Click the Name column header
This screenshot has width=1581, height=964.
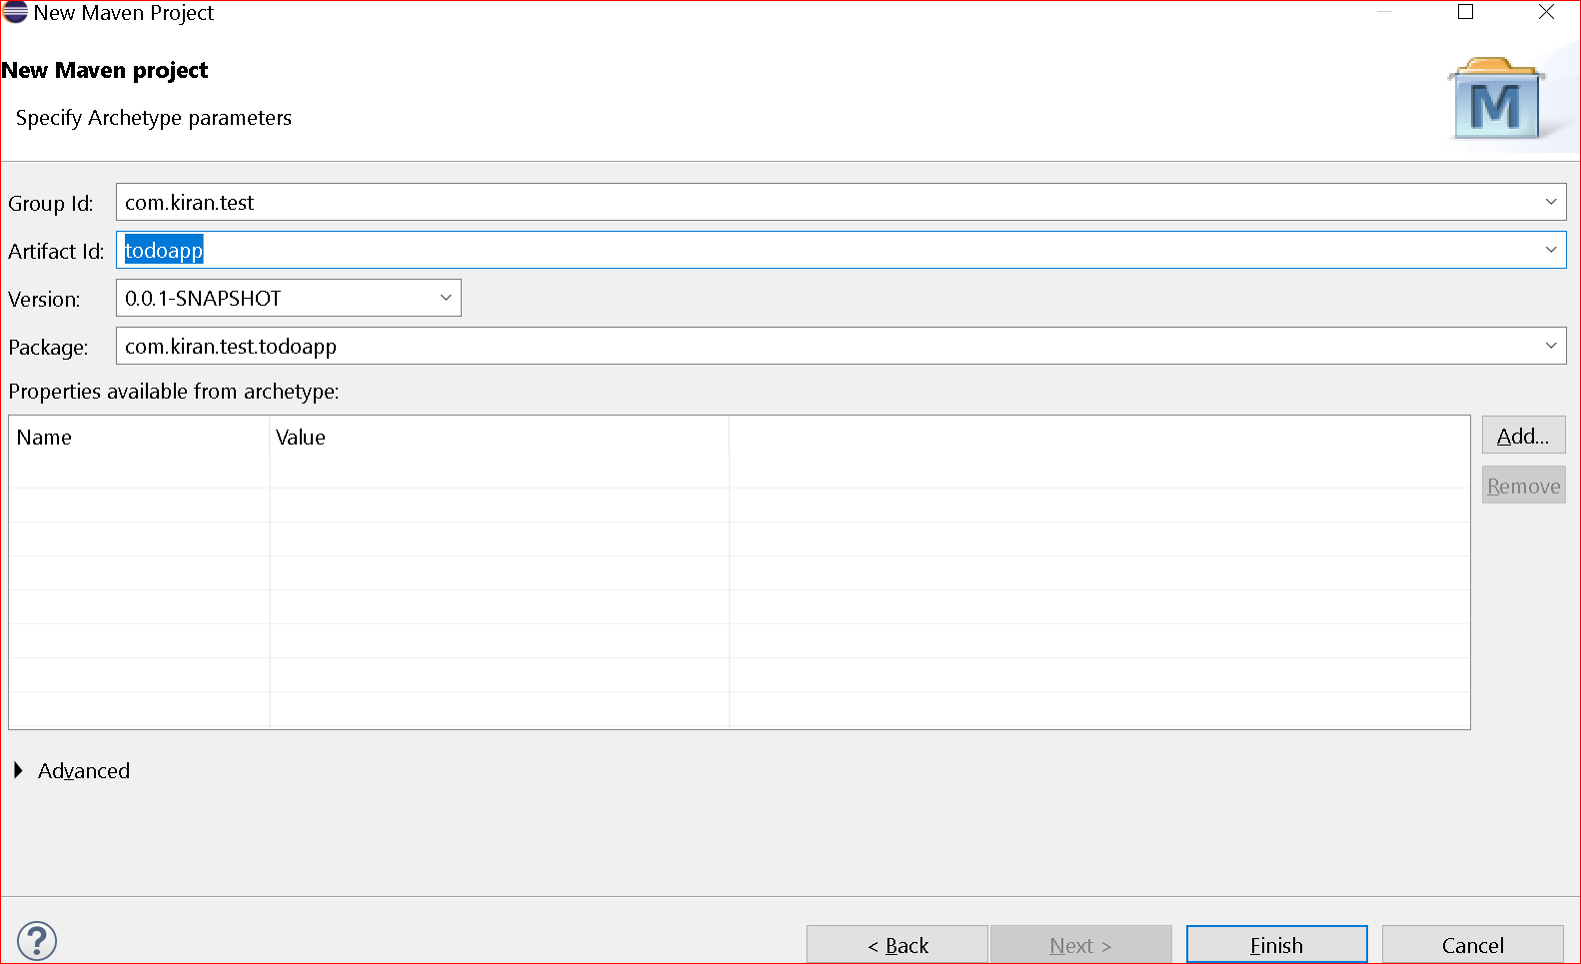point(139,438)
